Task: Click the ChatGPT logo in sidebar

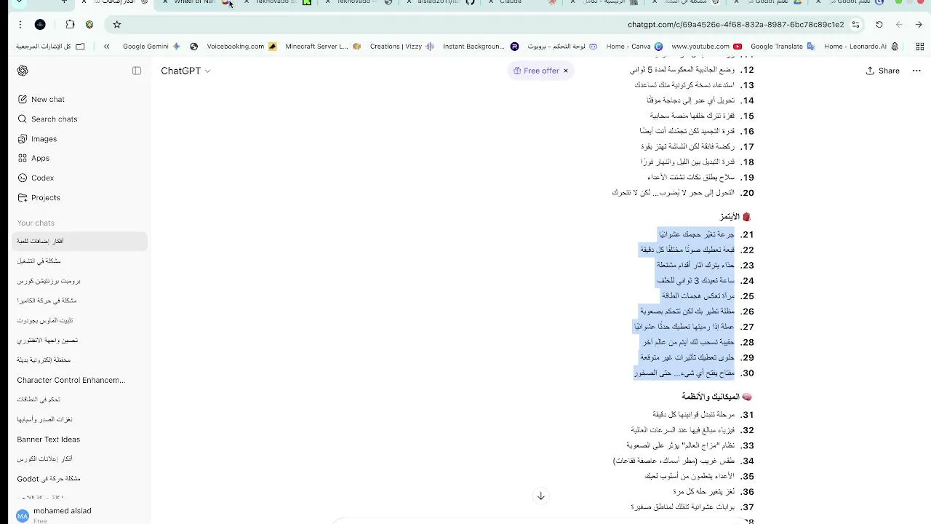Action: click(23, 71)
